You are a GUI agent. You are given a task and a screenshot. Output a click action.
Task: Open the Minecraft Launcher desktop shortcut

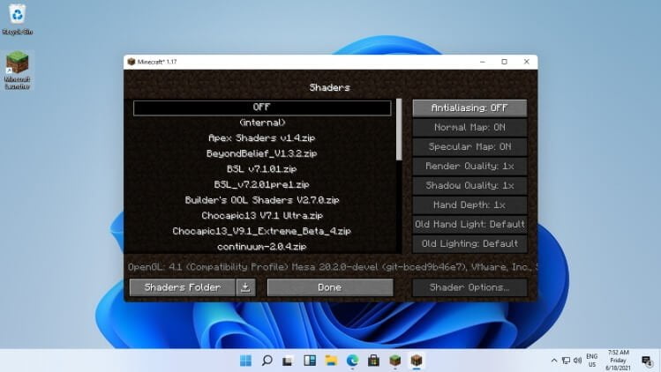coord(18,70)
